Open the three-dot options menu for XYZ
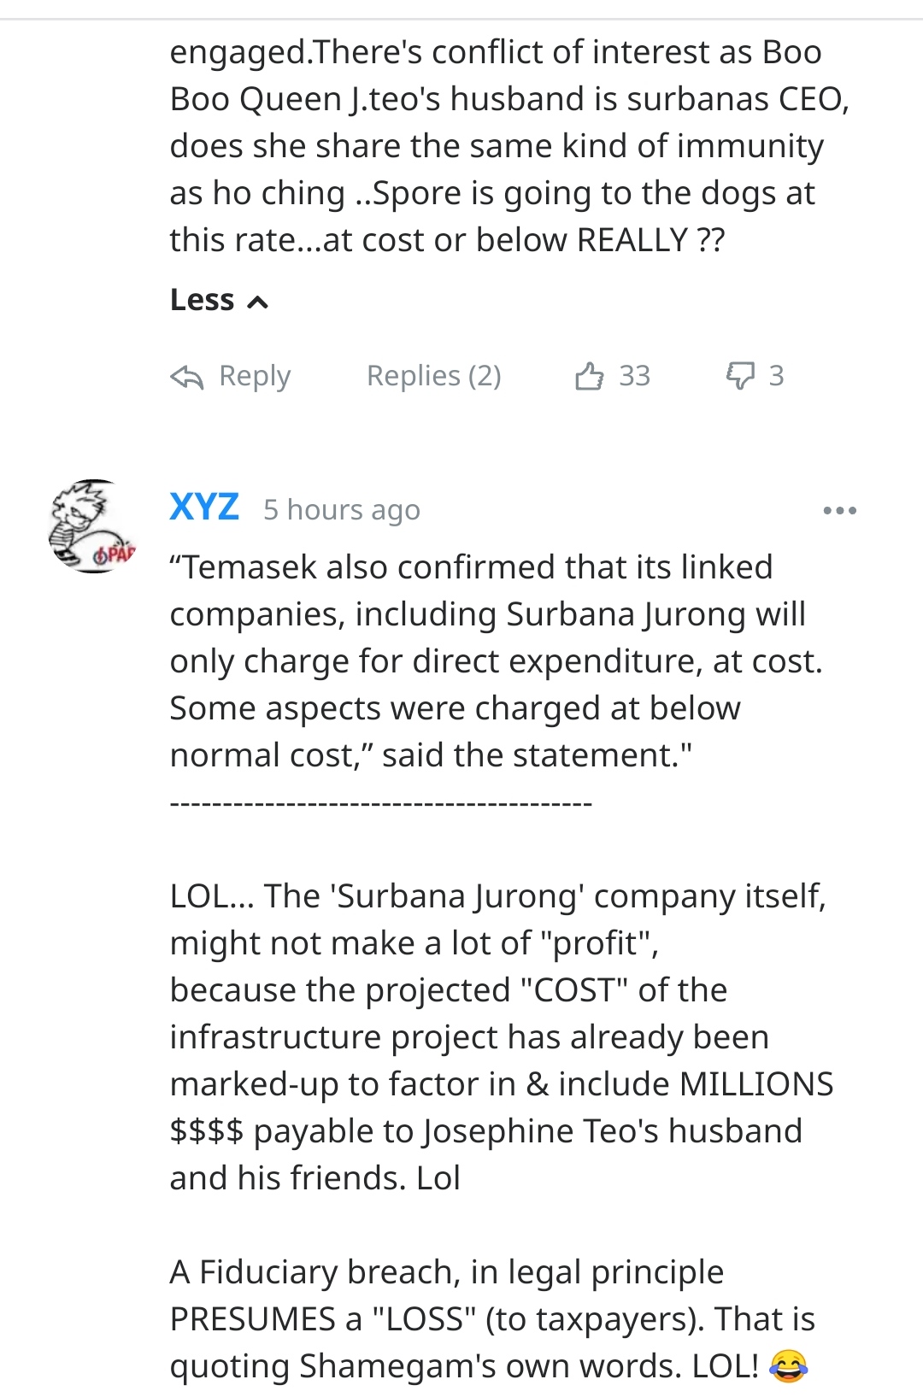 [839, 511]
